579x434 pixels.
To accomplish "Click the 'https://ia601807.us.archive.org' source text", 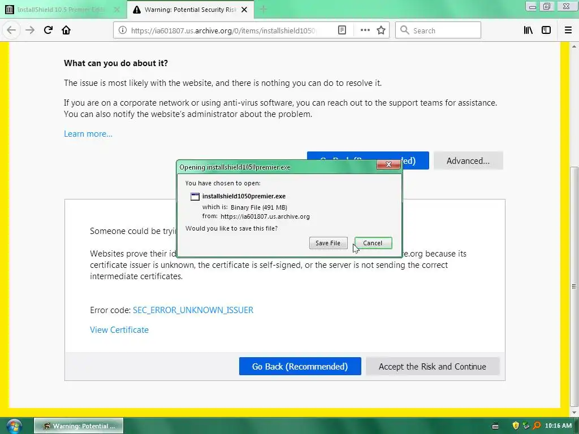I will pyautogui.click(x=265, y=216).
